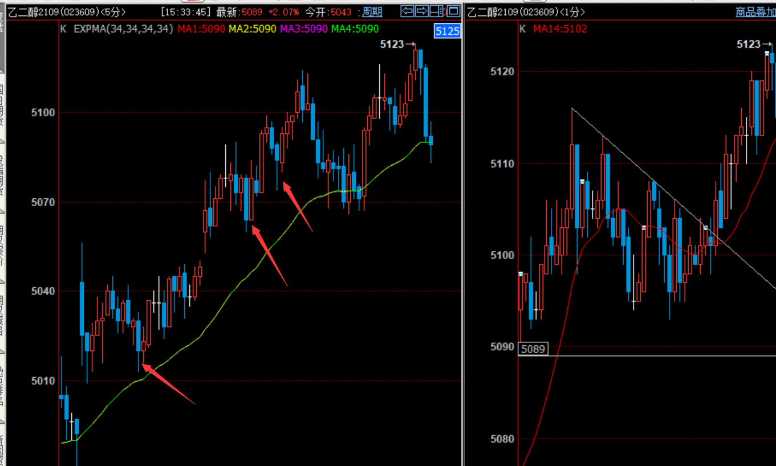Select the 乙二醇2109 5分 chart title

(x=67, y=12)
